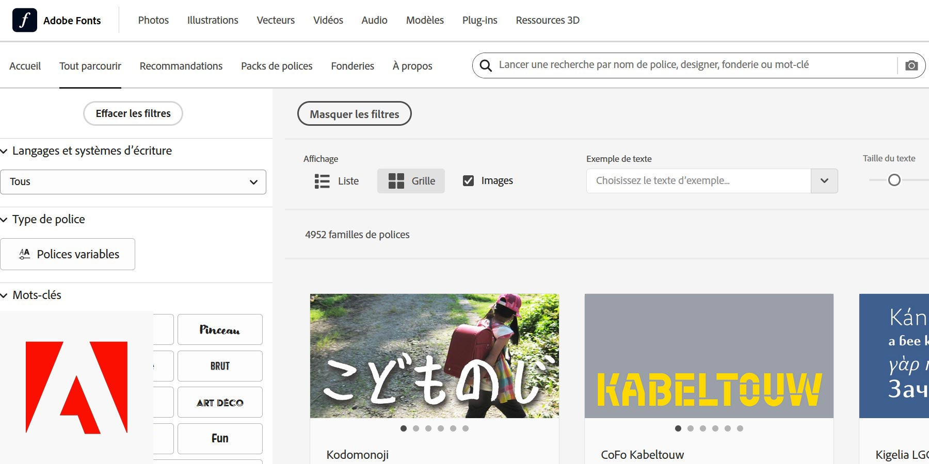Open the Kodomonoji font family link
The width and height of the screenshot is (929, 464).
click(x=357, y=455)
